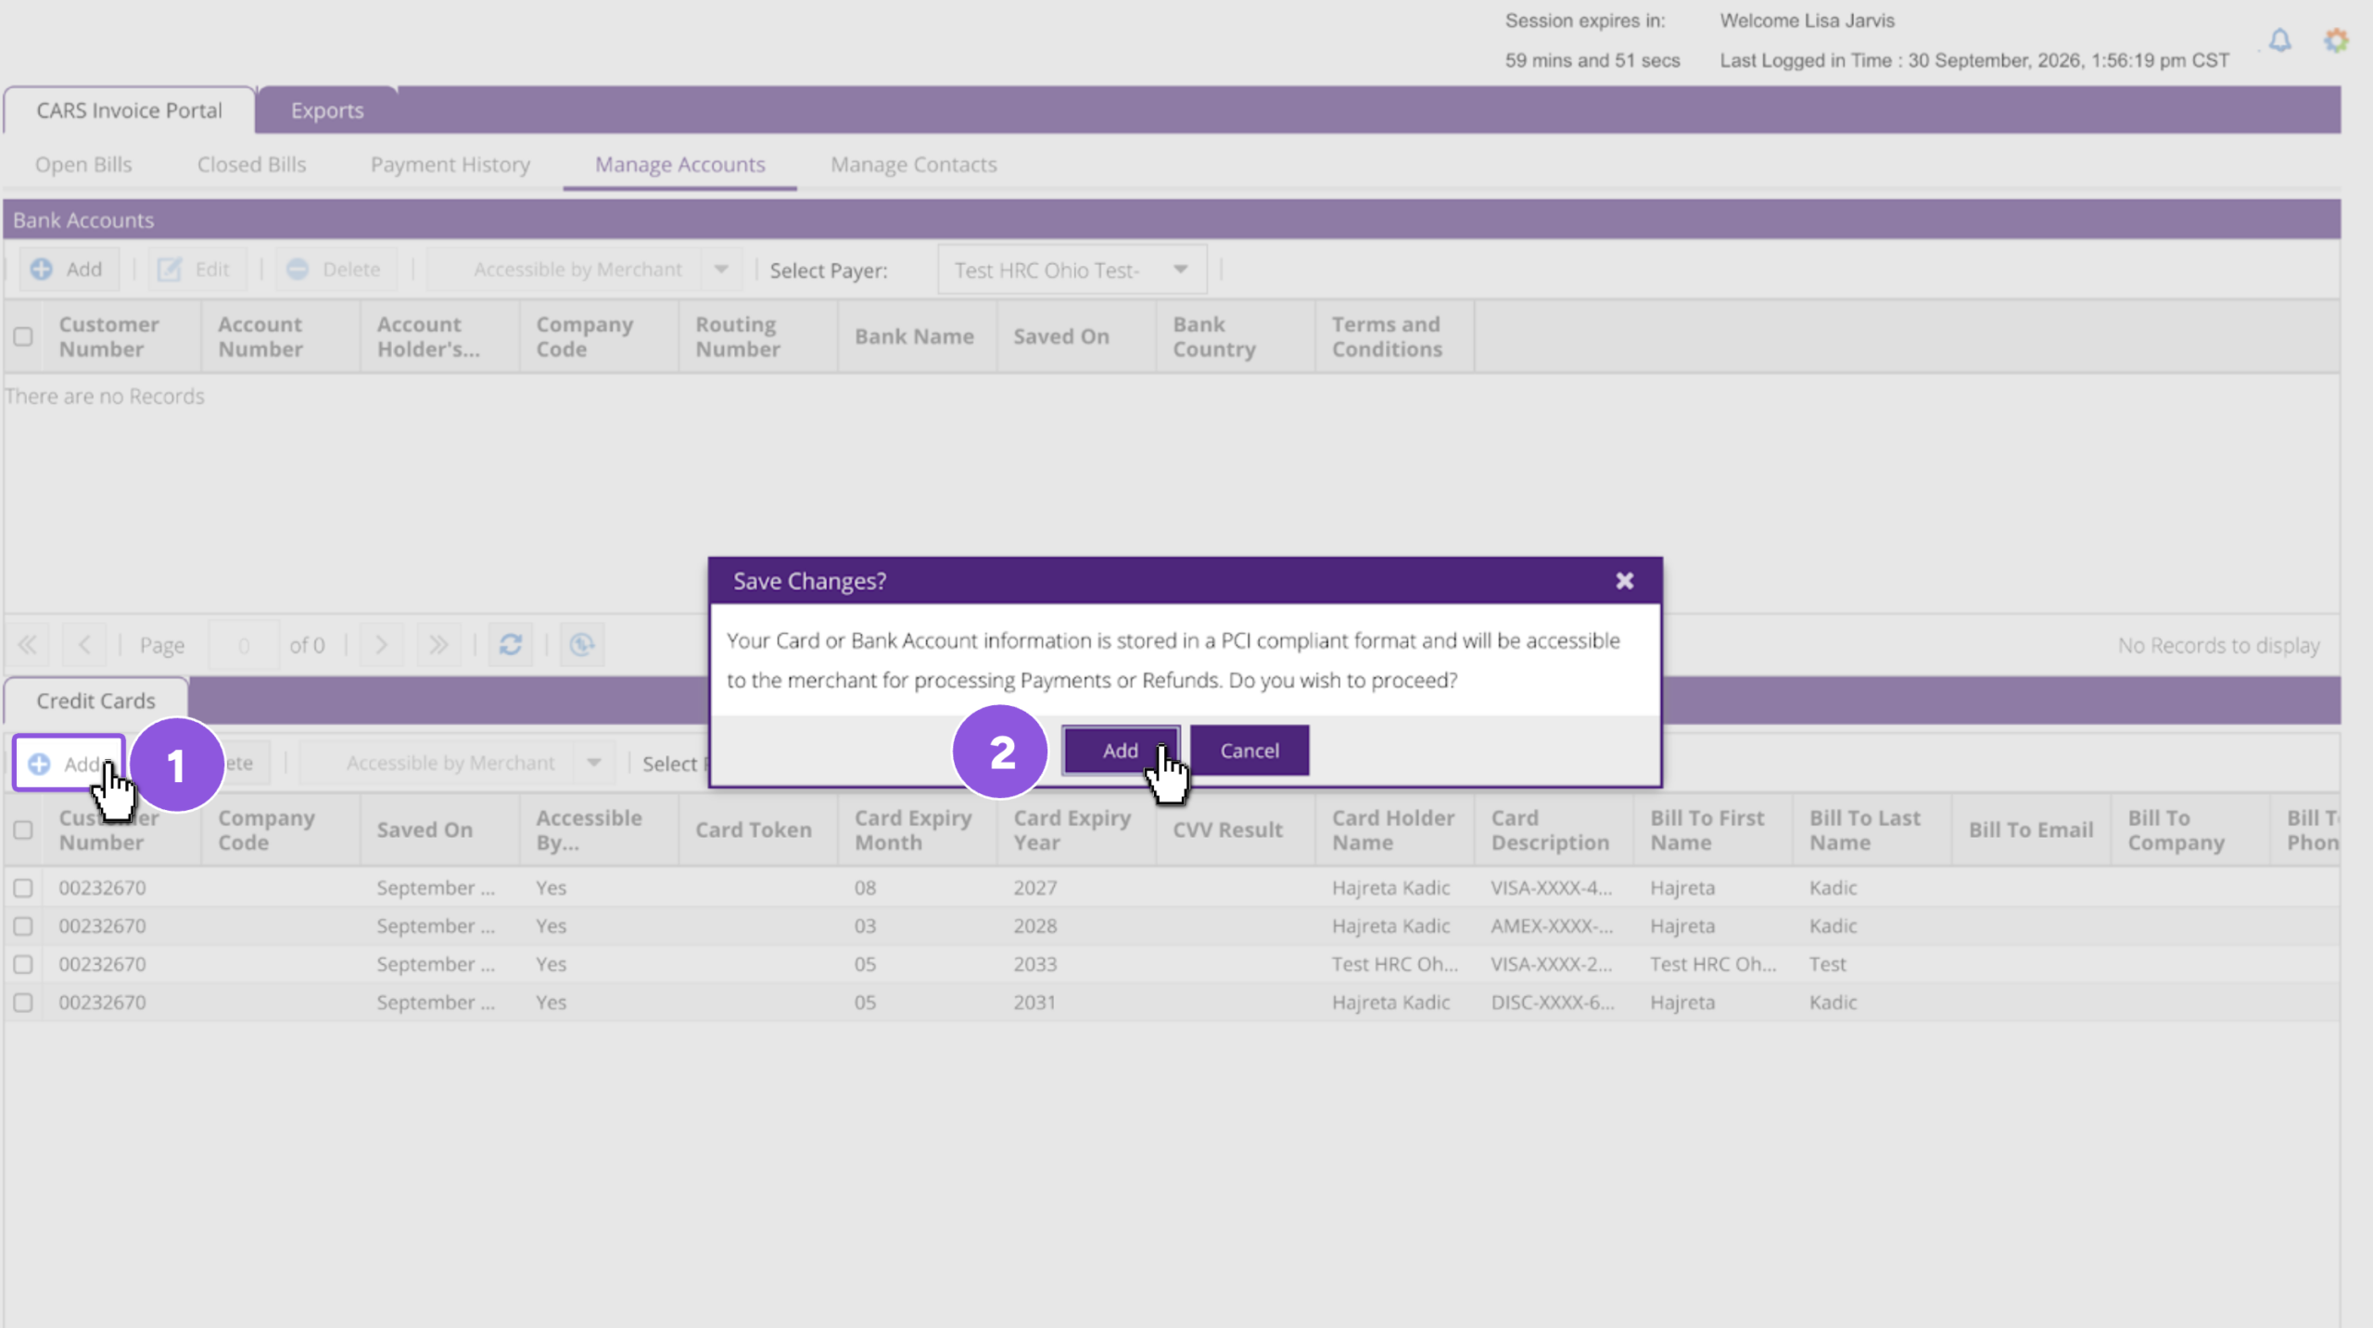Go to Closed Bills tab
This screenshot has width=2373, height=1328.
pyautogui.click(x=251, y=165)
